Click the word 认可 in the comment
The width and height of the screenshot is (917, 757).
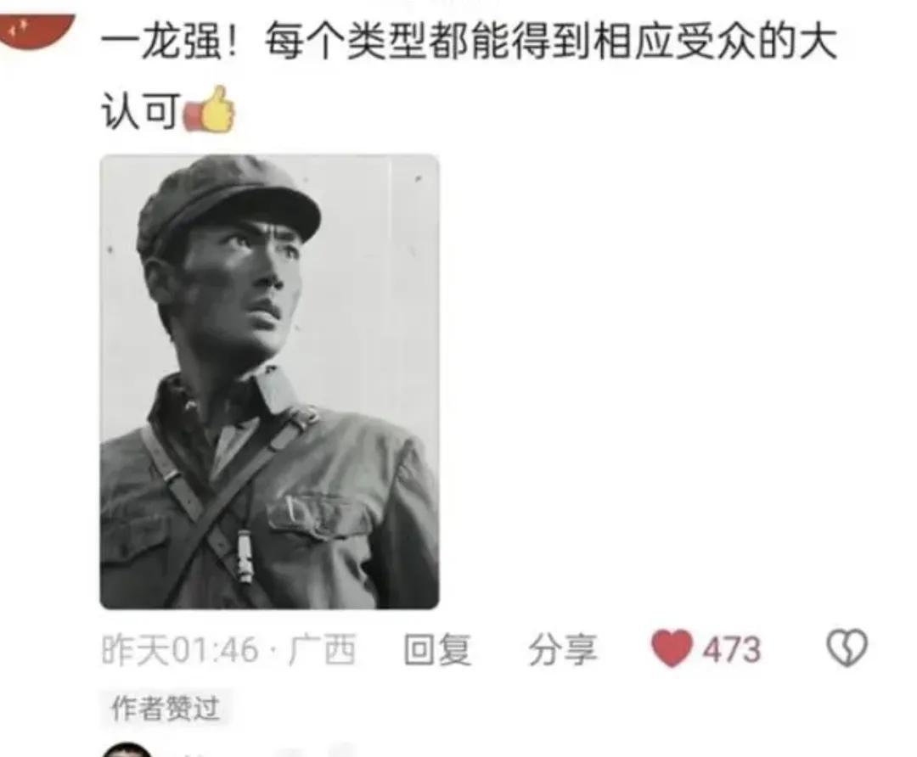coord(140,110)
